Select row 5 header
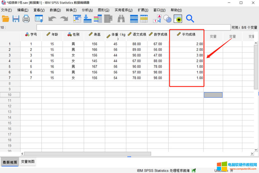The width and height of the screenshot is (259, 173). pos(10,67)
